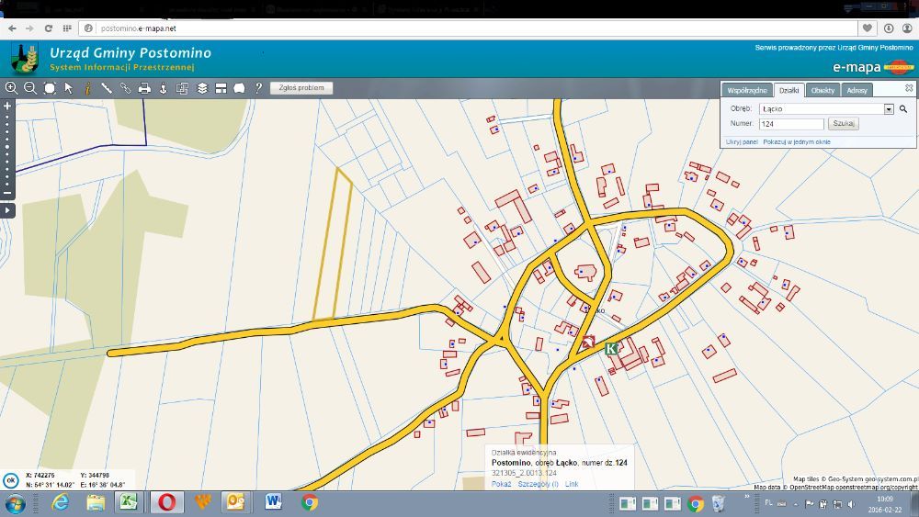Switch to the Adresy tab
The height and width of the screenshot is (517, 919).
coord(857,90)
